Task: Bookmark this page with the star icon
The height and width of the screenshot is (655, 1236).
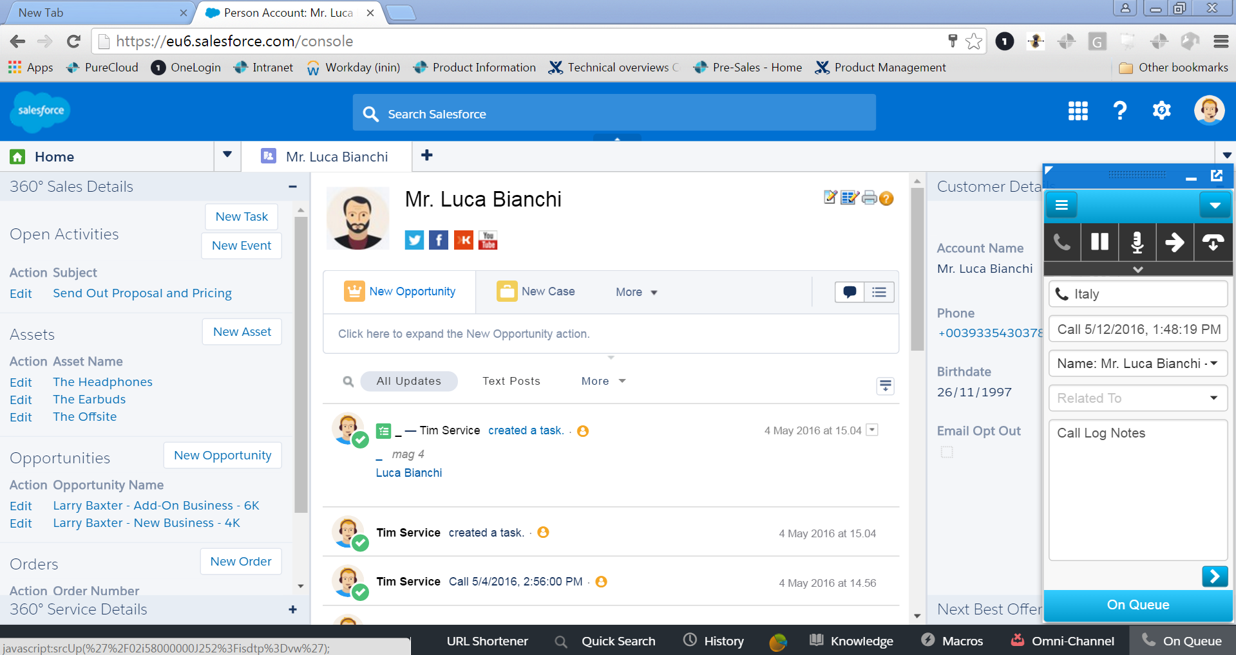Action: pos(974,41)
